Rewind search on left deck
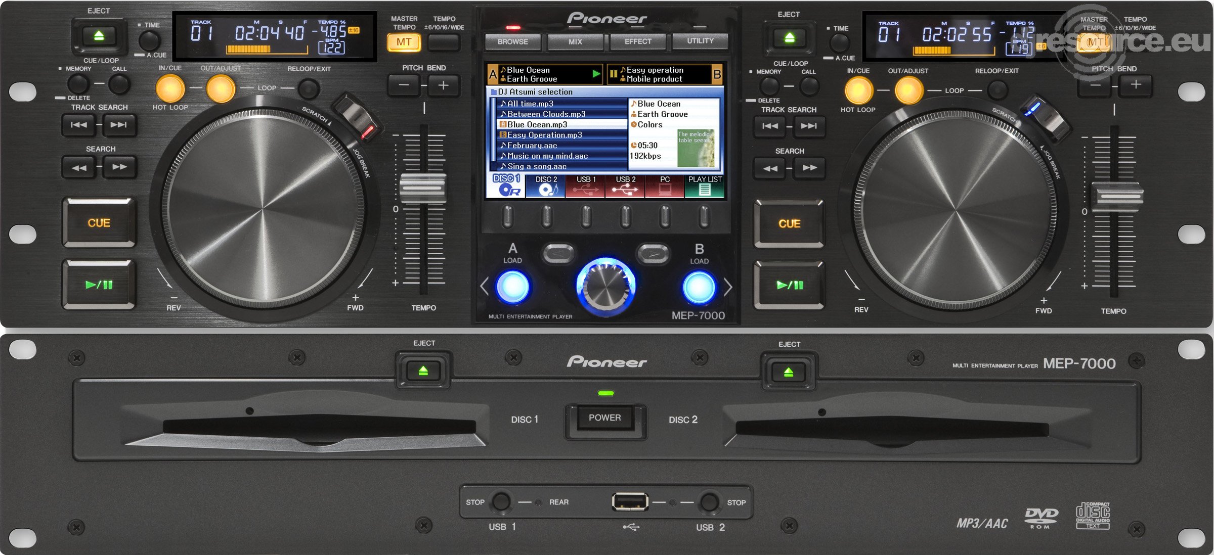 tap(78, 167)
